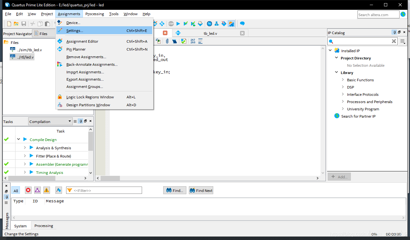Click Search for Partner IP link
The height and width of the screenshot is (240, 410).
click(358, 116)
